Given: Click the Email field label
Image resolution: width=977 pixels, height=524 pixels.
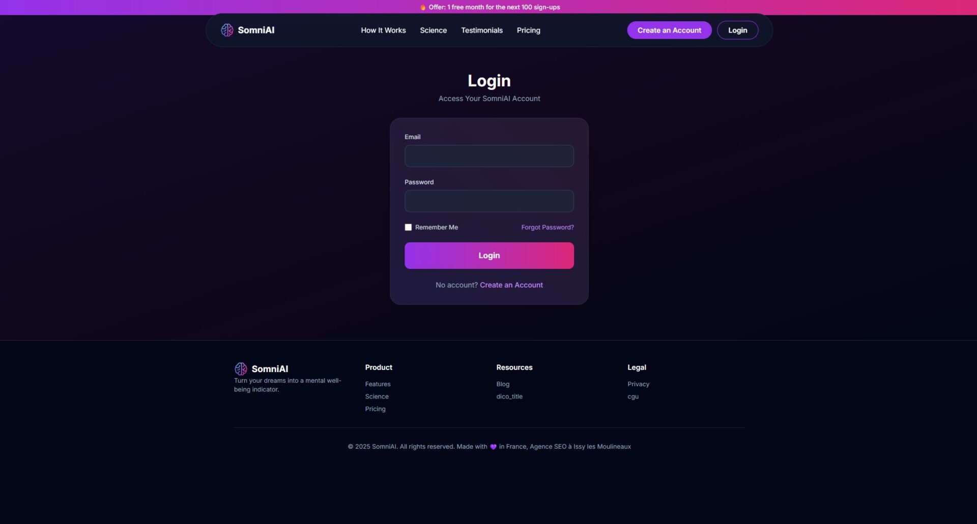Looking at the screenshot, I should pos(412,137).
